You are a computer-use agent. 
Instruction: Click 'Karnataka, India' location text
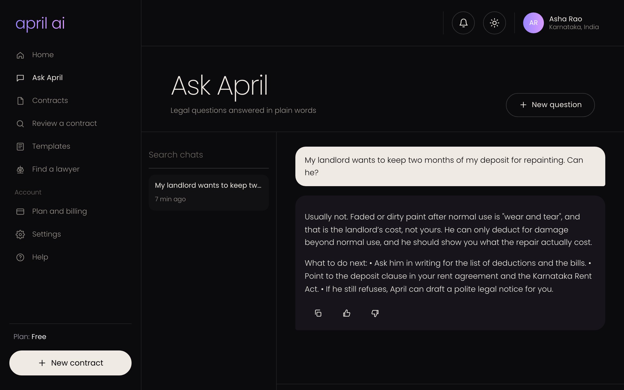click(x=574, y=27)
